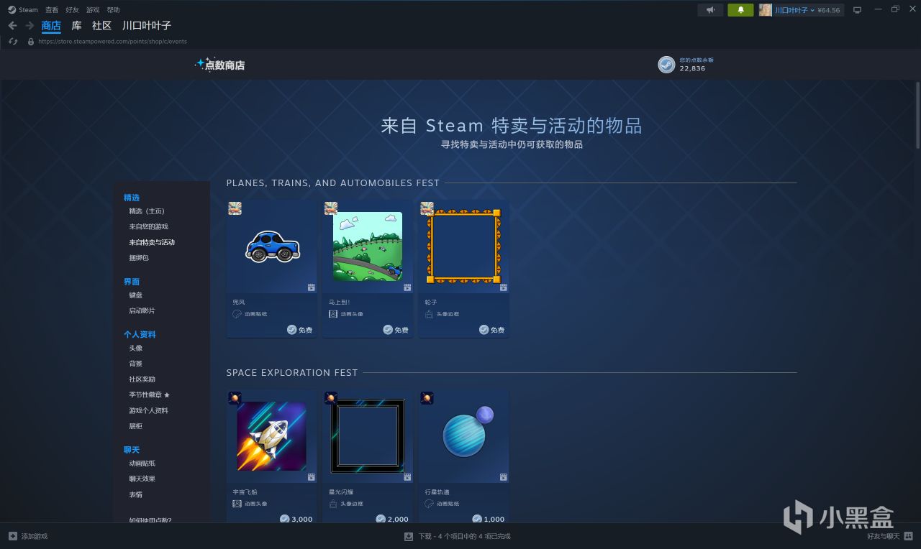Select 捆绑包 in sidebar

pos(139,258)
